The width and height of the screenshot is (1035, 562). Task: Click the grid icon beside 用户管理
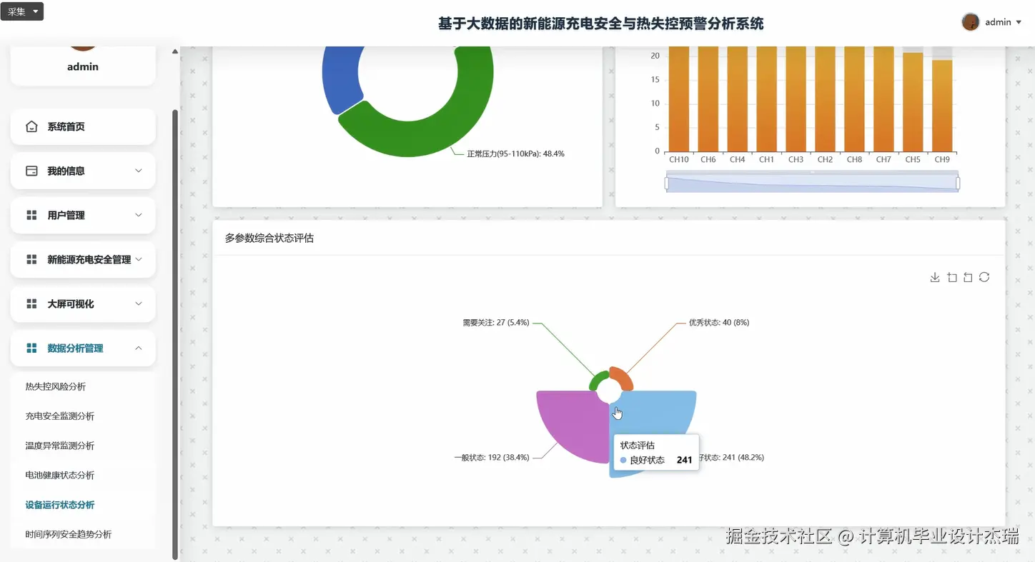tap(31, 215)
